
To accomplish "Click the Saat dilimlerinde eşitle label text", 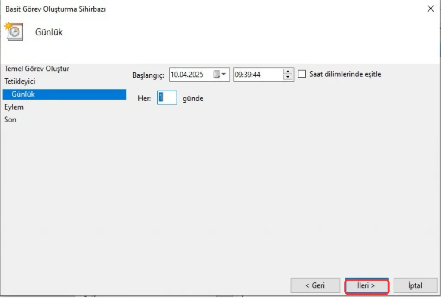I will tap(345, 74).
